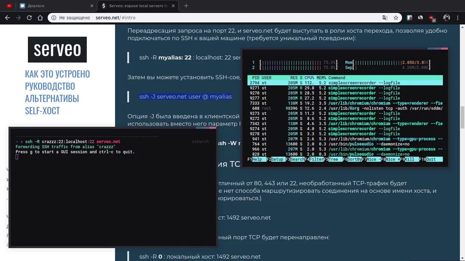Open КАК ЭТО УСТРОЕНО section link
The image size is (465, 261).
point(57,74)
